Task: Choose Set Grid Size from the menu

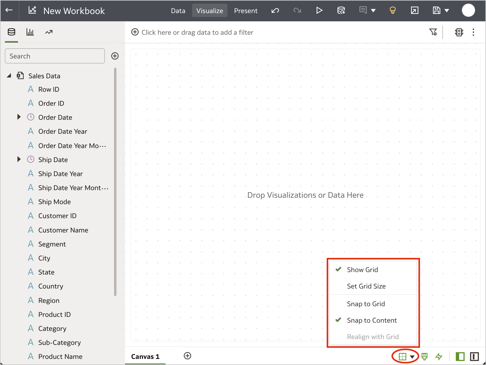Action: tap(373, 286)
